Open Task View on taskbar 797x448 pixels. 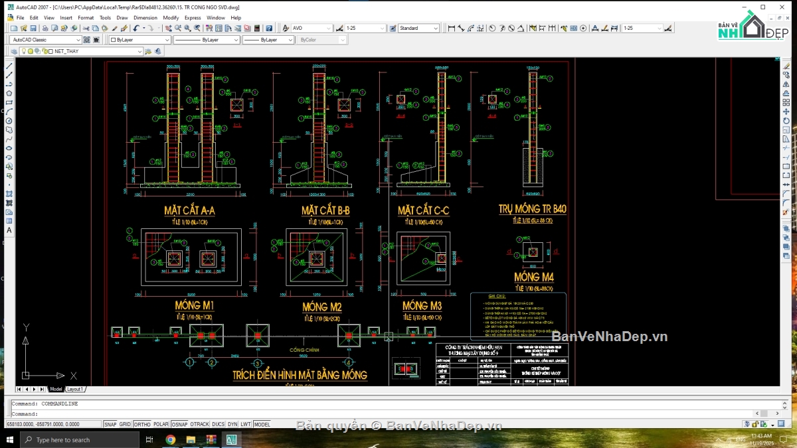pyautogui.click(x=149, y=439)
